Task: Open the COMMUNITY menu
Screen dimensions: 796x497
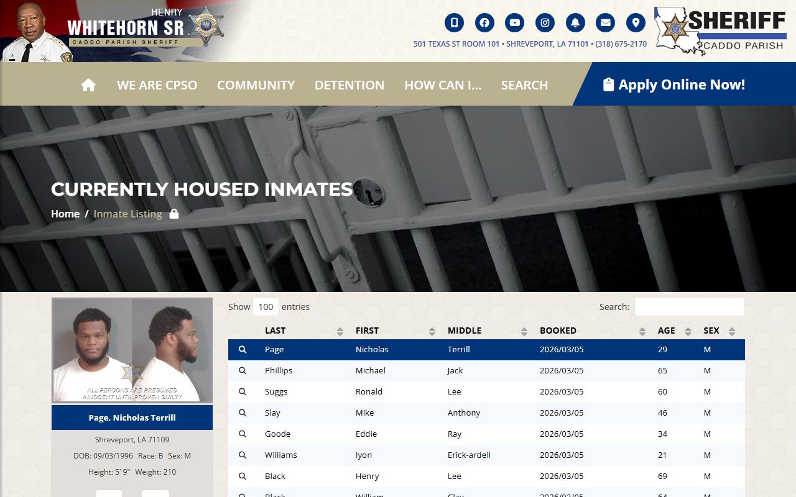Action: tap(256, 85)
